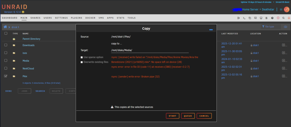Click the UNRAID logo
The image size is (291, 127).
[x=15, y=7]
